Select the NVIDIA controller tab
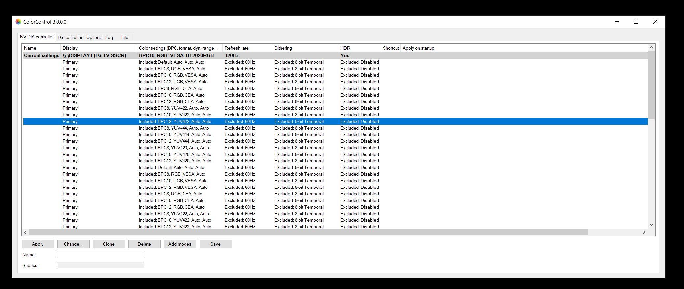 (37, 37)
